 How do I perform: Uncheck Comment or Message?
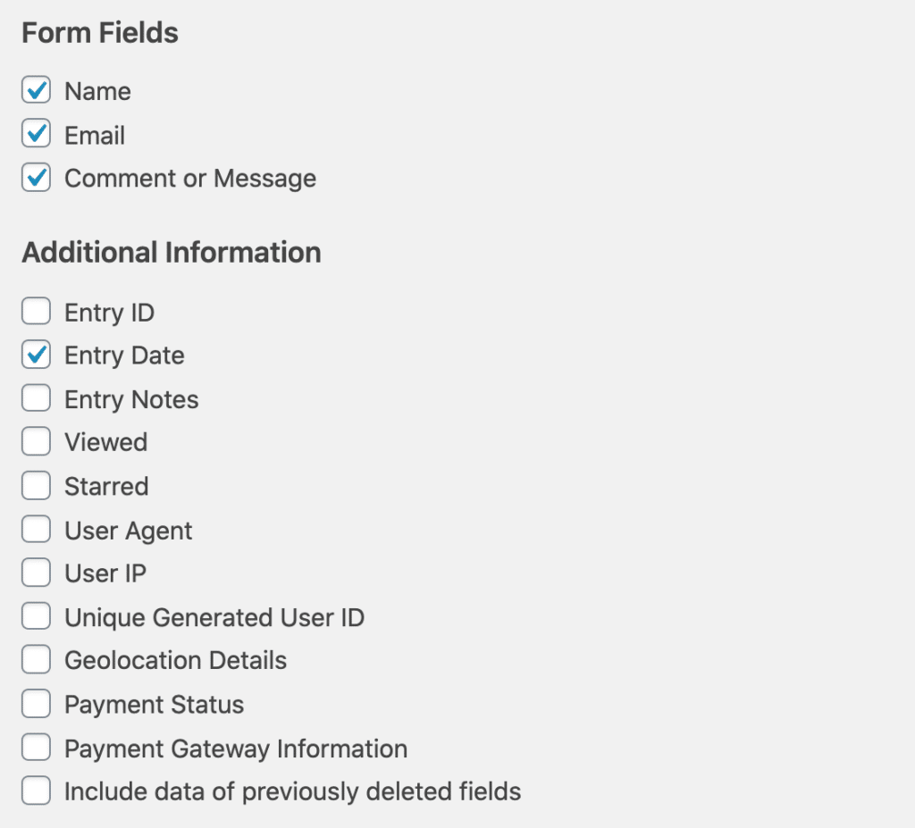pos(36,178)
